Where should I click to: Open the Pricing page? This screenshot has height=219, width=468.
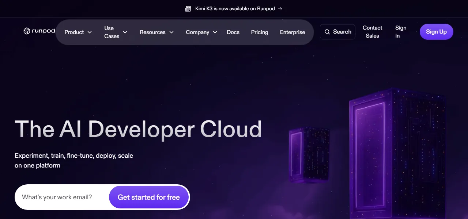[x=260, y=32]
